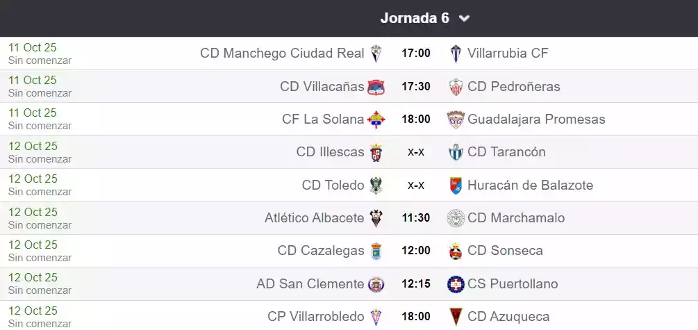Click the CD Illescas shield icon

click(376, 152)
